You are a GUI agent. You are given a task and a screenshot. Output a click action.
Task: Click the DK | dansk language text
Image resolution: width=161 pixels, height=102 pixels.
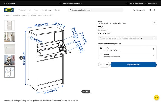click(x=11, y=3)
